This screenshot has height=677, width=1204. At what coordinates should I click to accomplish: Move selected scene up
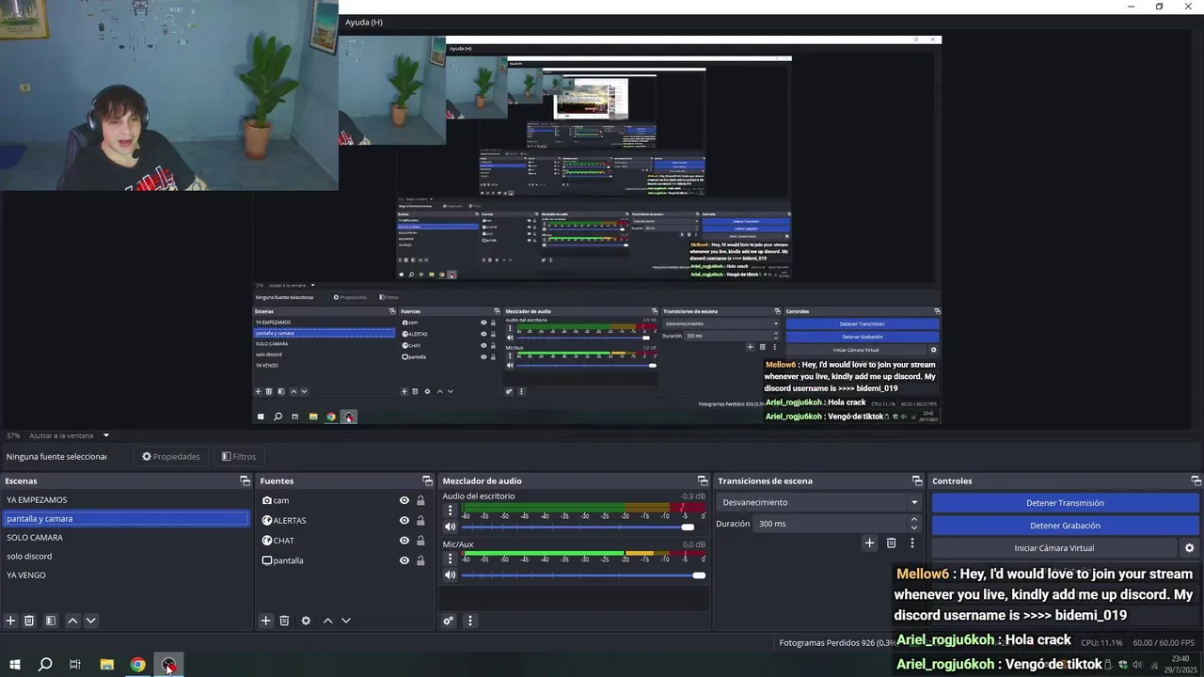coord(72,621)
